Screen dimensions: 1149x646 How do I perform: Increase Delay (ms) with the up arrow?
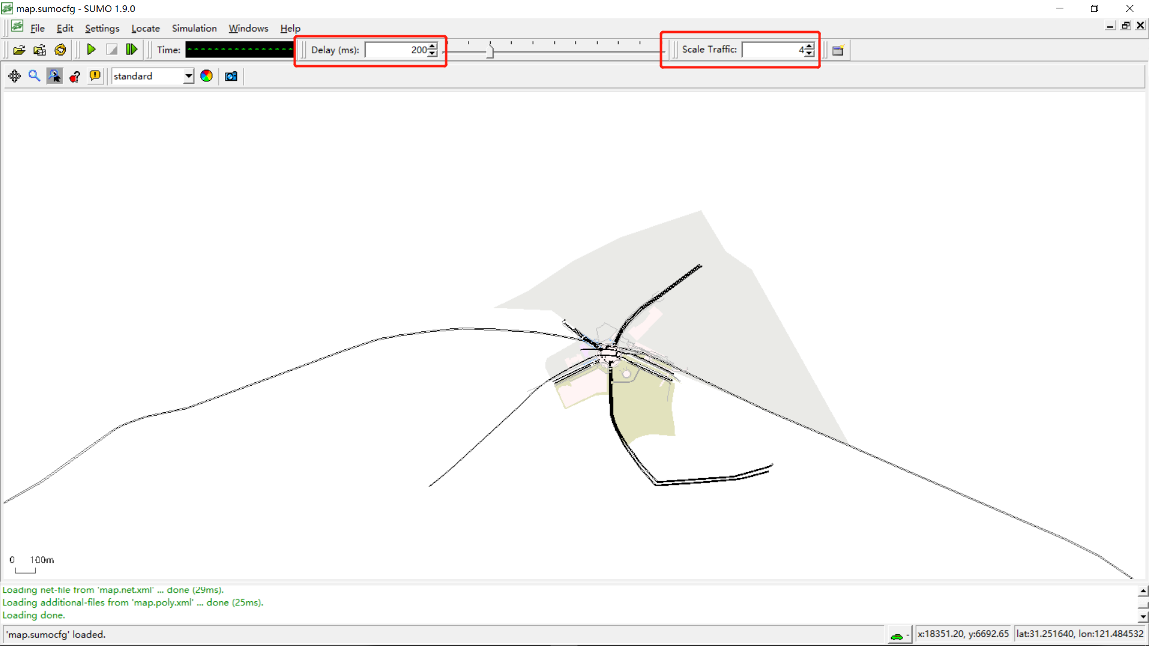click(x=433, y=46)
